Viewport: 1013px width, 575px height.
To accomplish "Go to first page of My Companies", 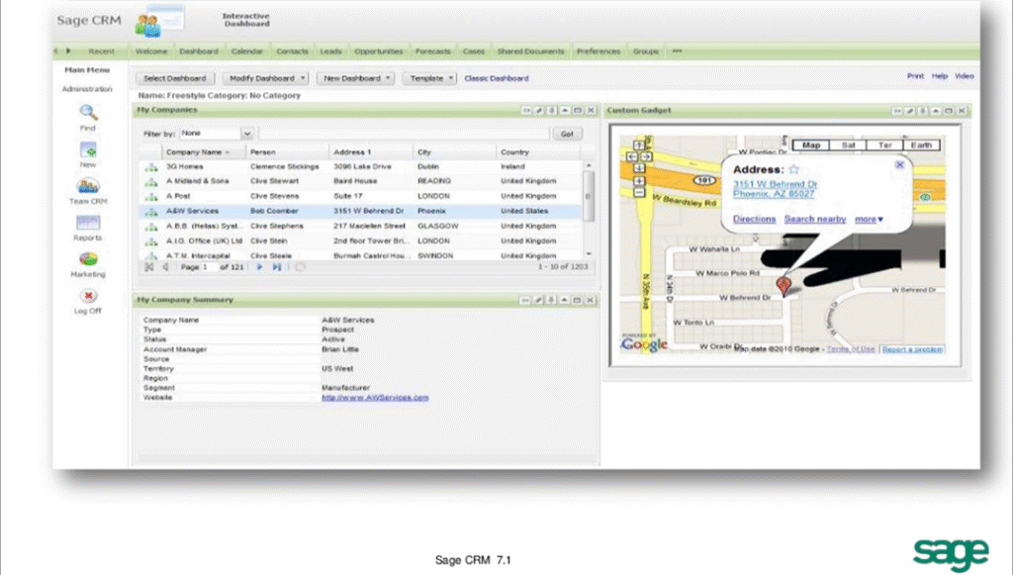I will pyautogui.click(x=149, y=267).
